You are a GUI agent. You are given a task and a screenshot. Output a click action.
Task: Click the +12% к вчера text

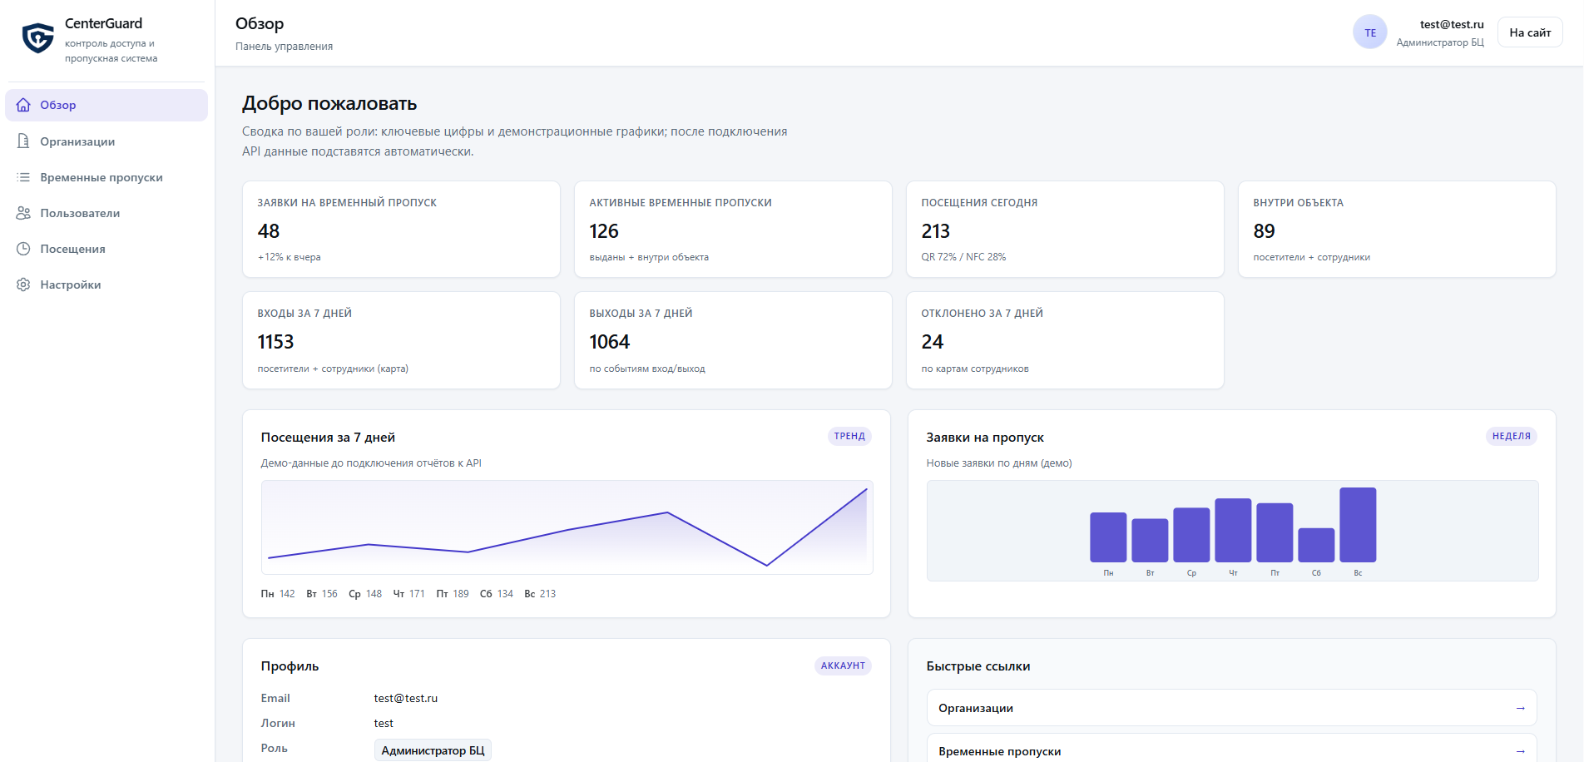pos(289,257)
